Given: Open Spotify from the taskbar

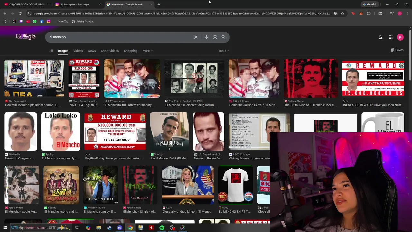Looking at the screenshot, I should click(162, 228).
